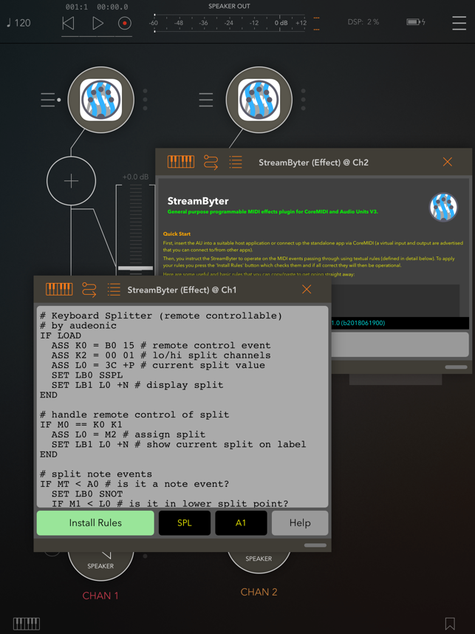This screenshot has width=475, height=634.
Task: Click the StreamByter logo in the Ch2 help
Action: pos(443,207)
